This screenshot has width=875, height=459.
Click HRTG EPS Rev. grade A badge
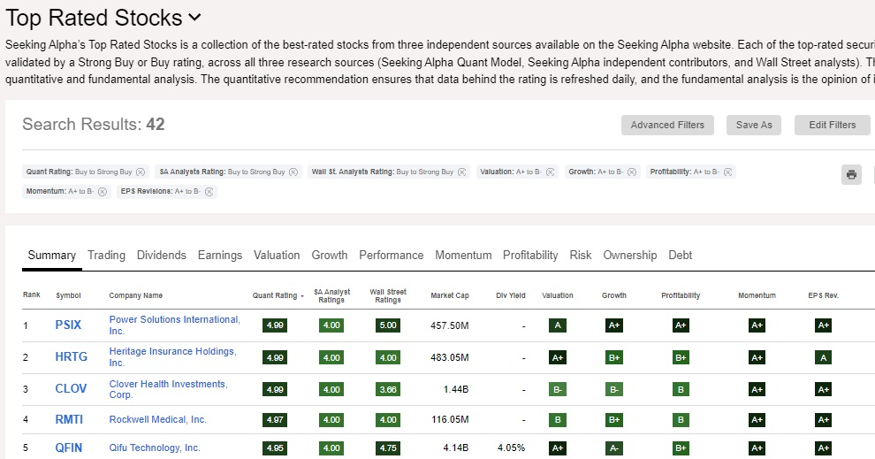[x=823, y=357]
